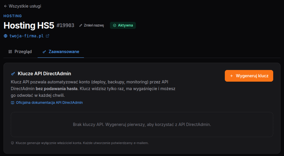
Task: Click the key icon beside Klucze API DirectAdmin
Action: 13,73
